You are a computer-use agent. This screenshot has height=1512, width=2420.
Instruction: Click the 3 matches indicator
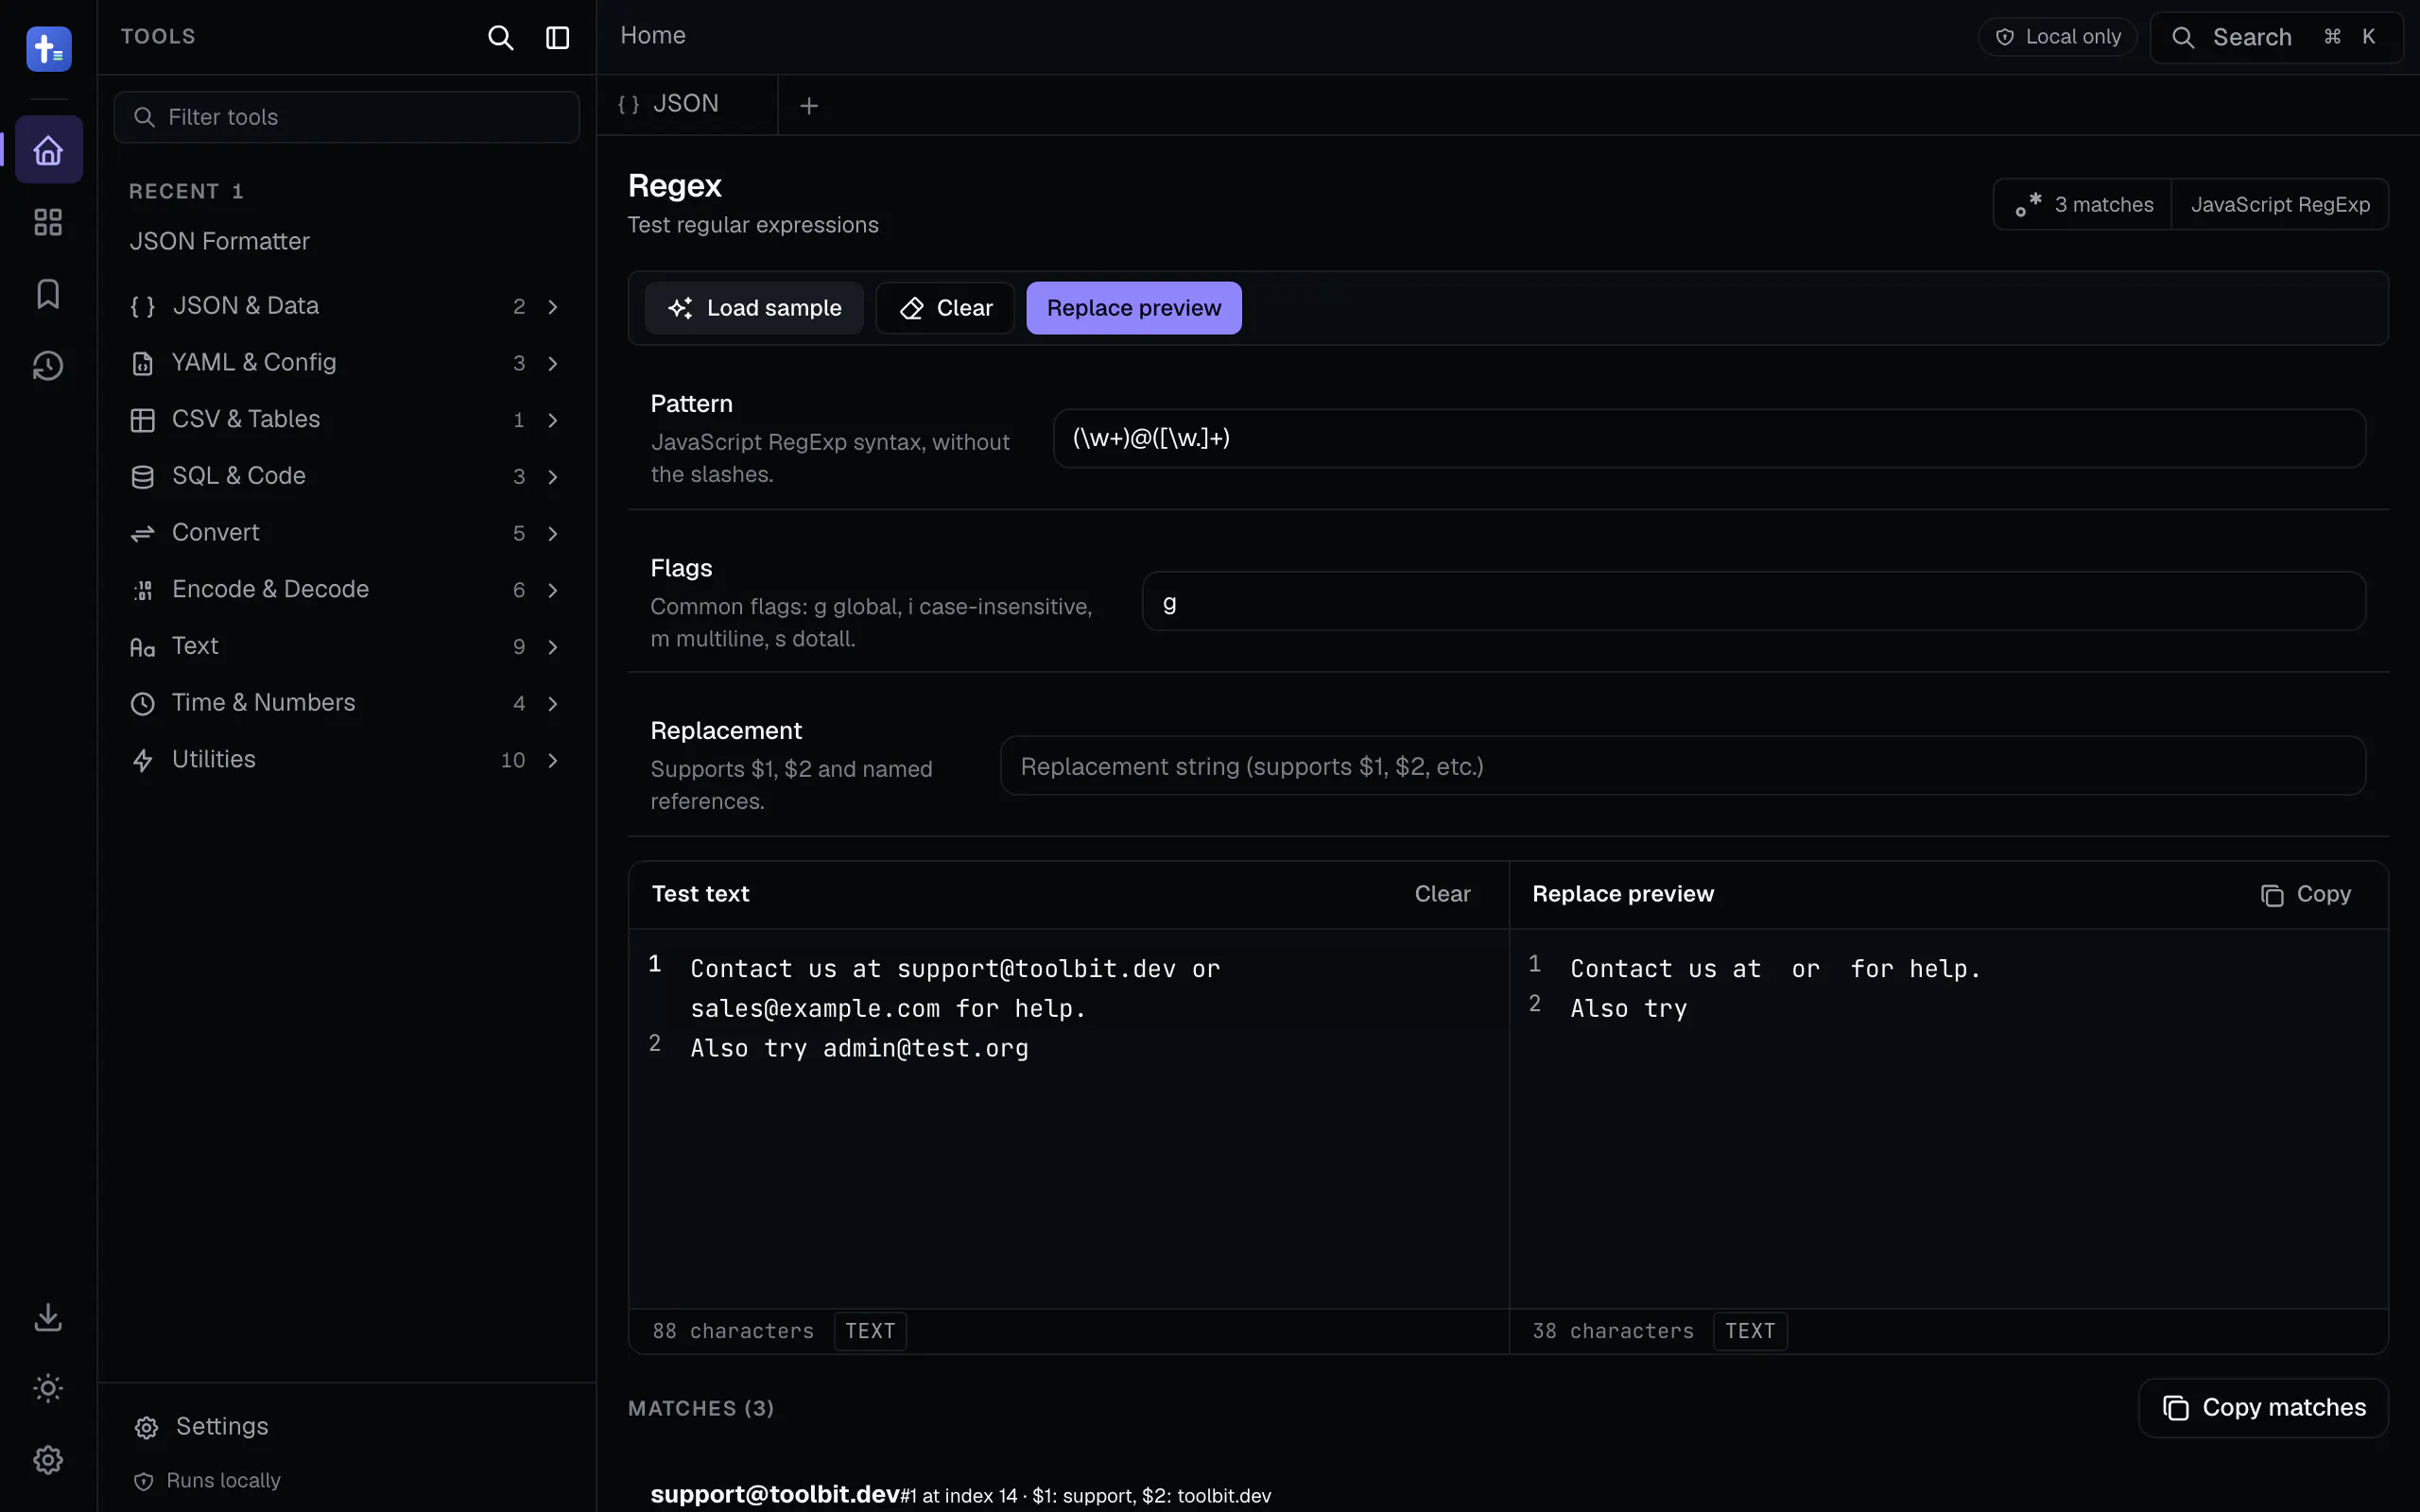(2084, 205)
